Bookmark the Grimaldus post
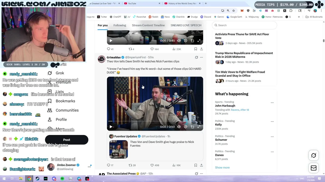This screenshot has height=182, width=325. pos(196,165)
